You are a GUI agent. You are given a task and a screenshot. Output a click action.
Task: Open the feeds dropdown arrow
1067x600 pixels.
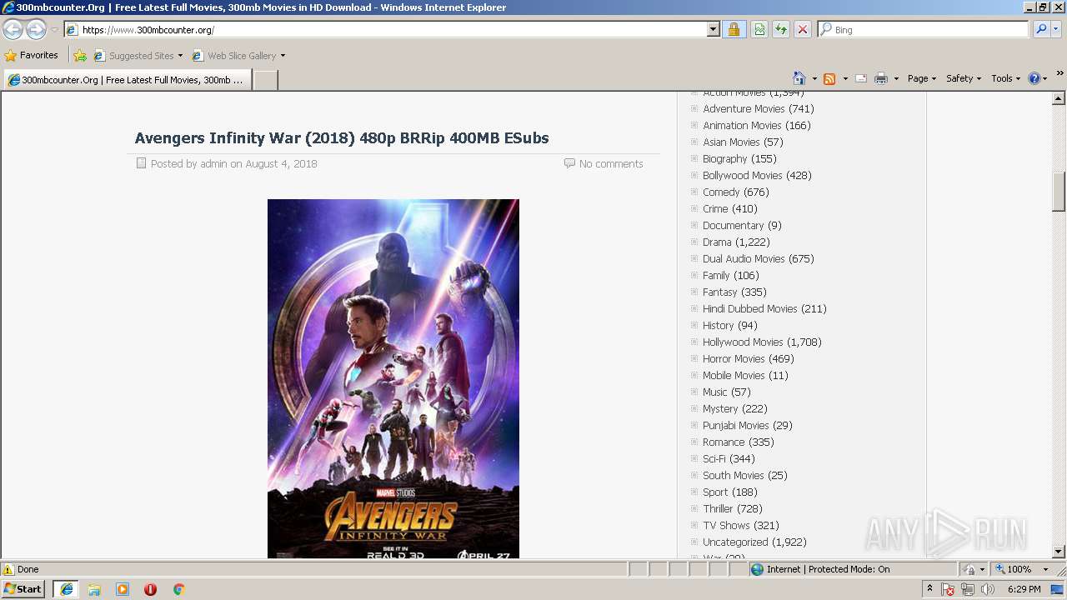[845, 79]
